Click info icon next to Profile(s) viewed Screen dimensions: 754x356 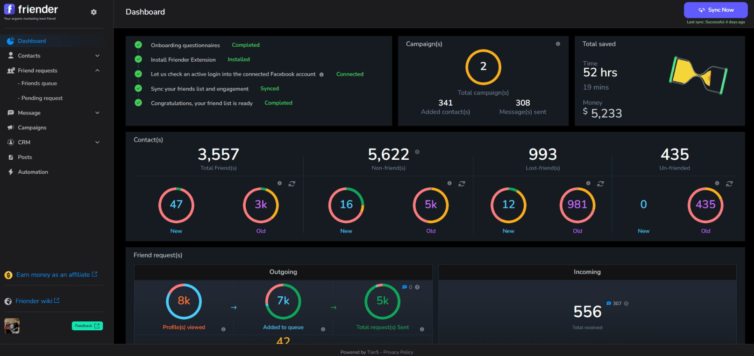coord(223,329)
